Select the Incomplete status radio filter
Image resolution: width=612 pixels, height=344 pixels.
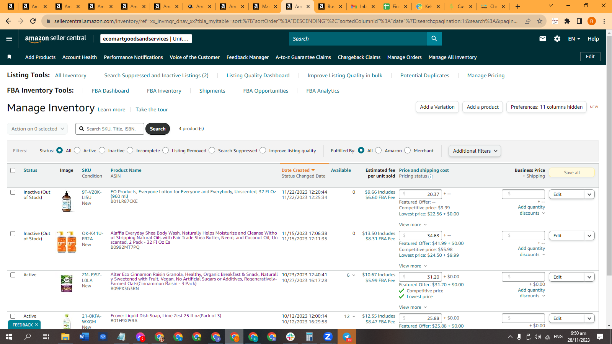[x=130, y=150]
